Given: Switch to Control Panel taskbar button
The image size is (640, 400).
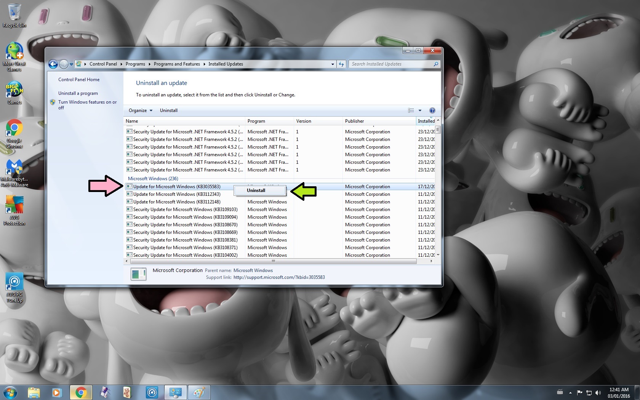Looking at the screenshot, I should pyautogui.click(x=175, y=392).
